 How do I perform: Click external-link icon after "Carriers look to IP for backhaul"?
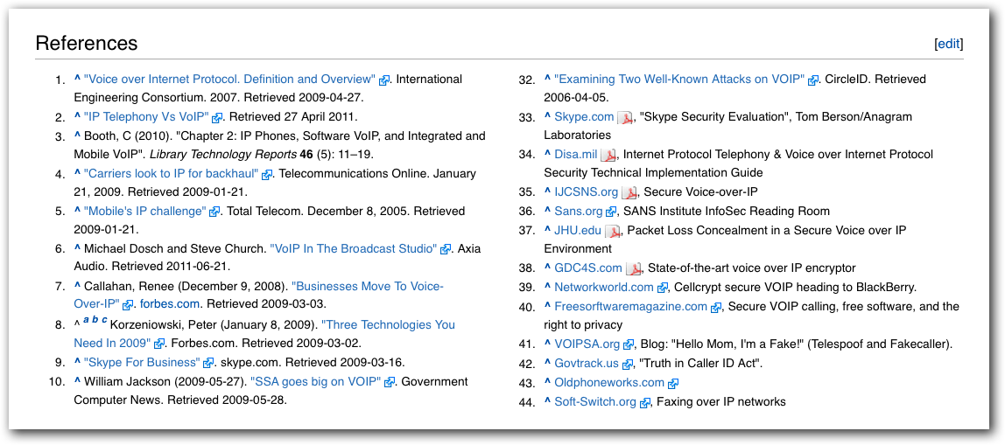[267, 175]
